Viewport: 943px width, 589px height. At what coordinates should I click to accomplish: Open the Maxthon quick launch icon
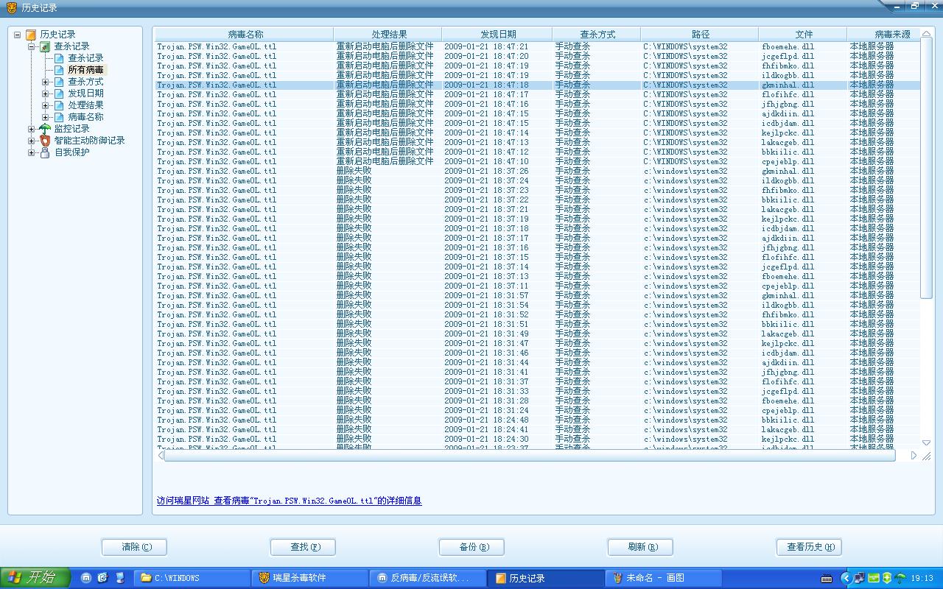tap(86, 578)
